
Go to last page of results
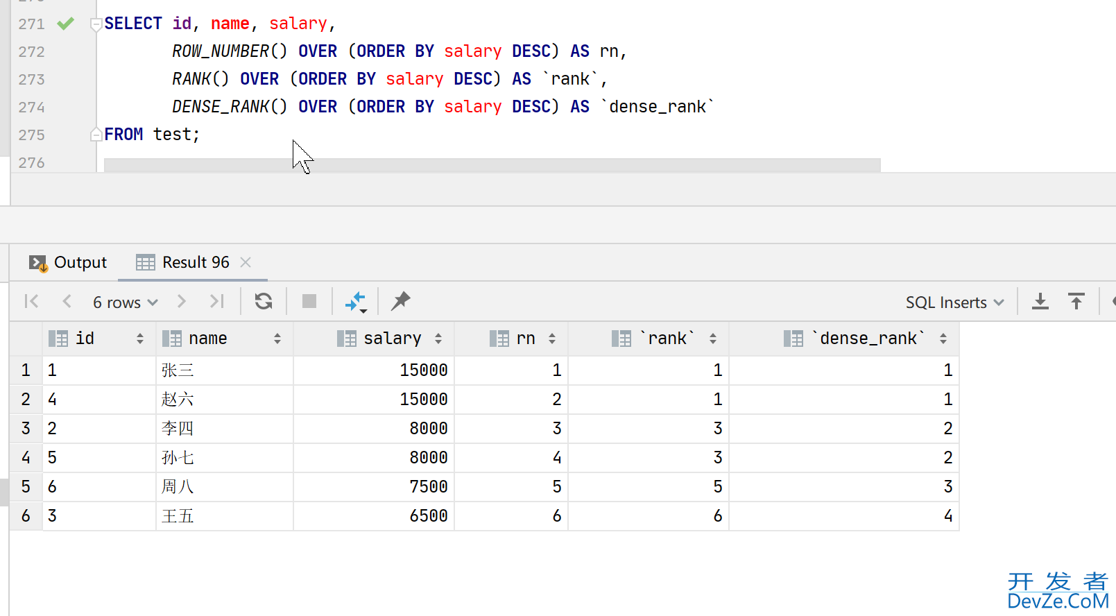[217, 301]
